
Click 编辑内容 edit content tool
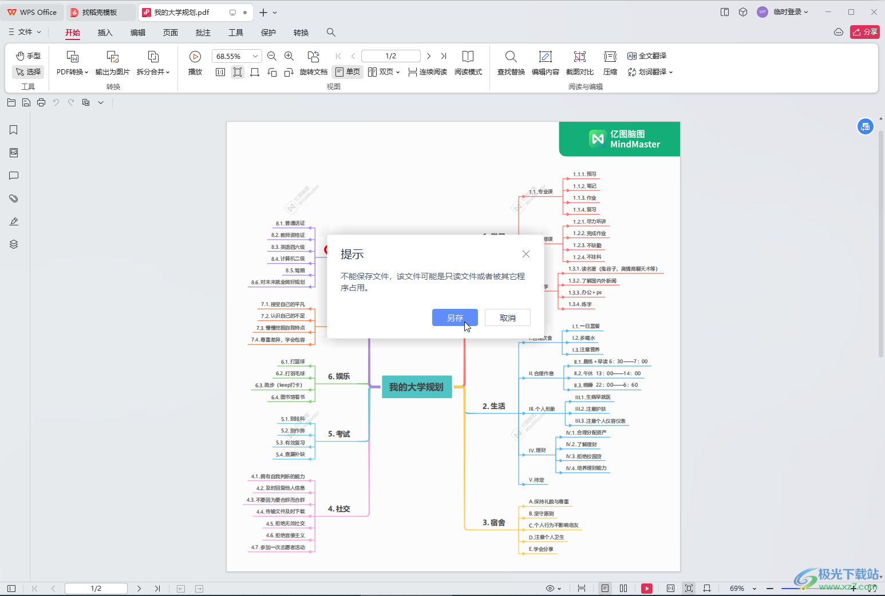546,63
